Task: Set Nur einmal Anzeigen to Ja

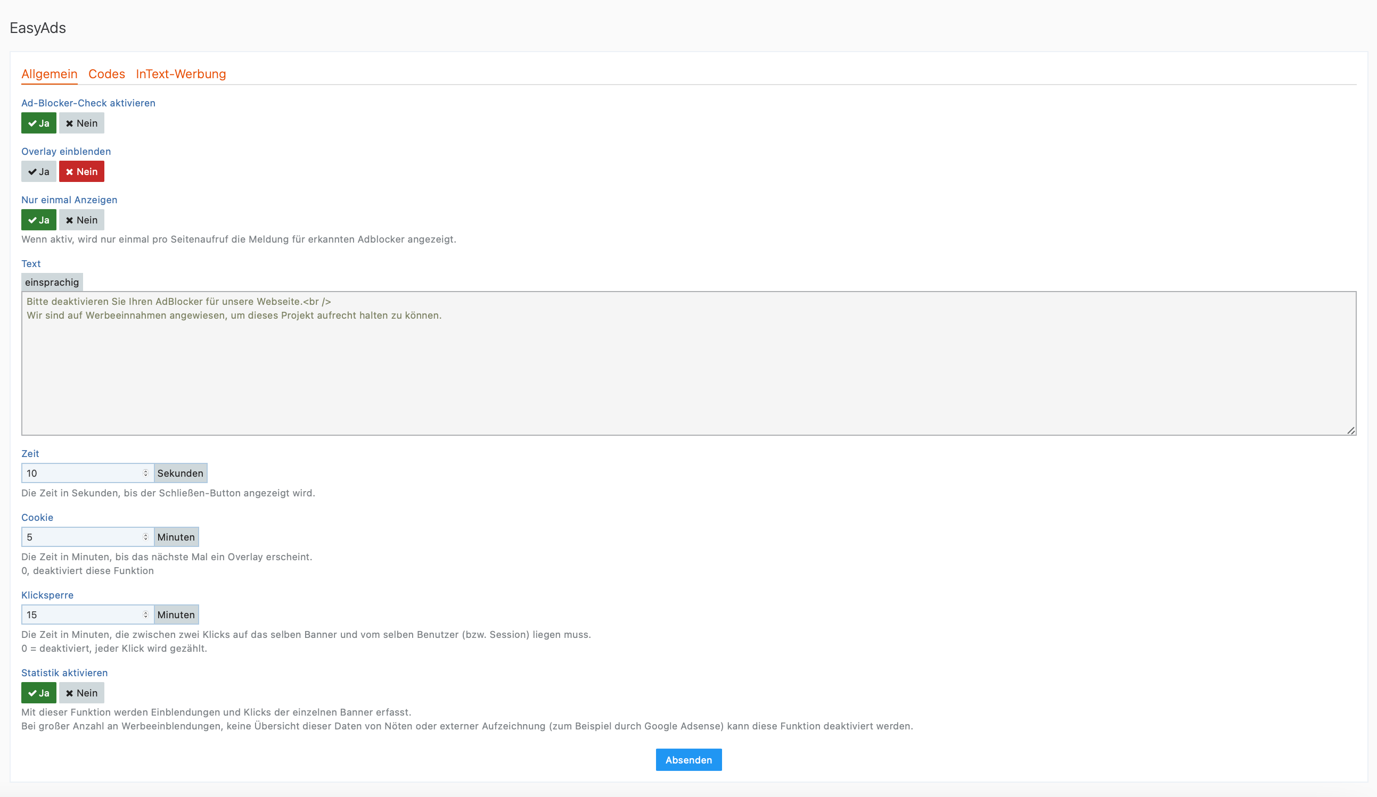Action: pyautogui.click(x=38, y=220)
